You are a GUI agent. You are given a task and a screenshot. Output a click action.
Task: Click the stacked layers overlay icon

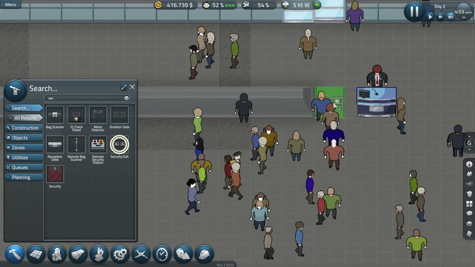pyautogui.click(x=469, y=224)
